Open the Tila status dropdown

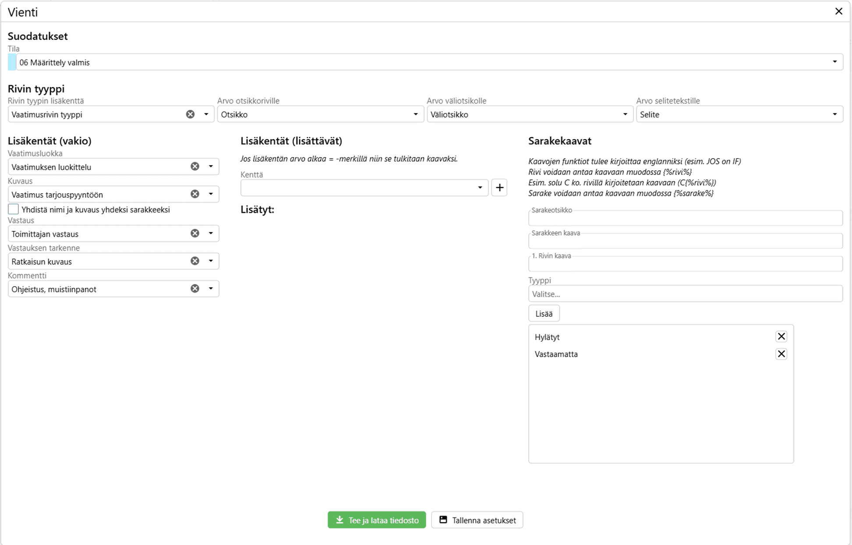[x=834, y=62]
